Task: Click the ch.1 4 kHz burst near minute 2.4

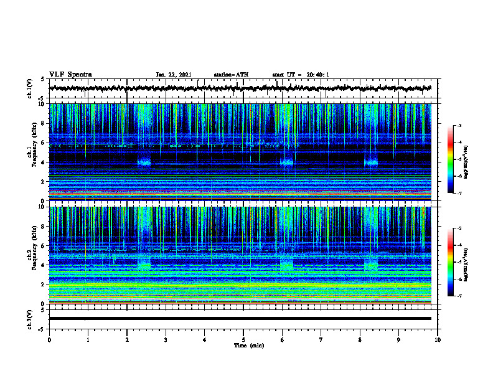Action: (x=144, y=161)
